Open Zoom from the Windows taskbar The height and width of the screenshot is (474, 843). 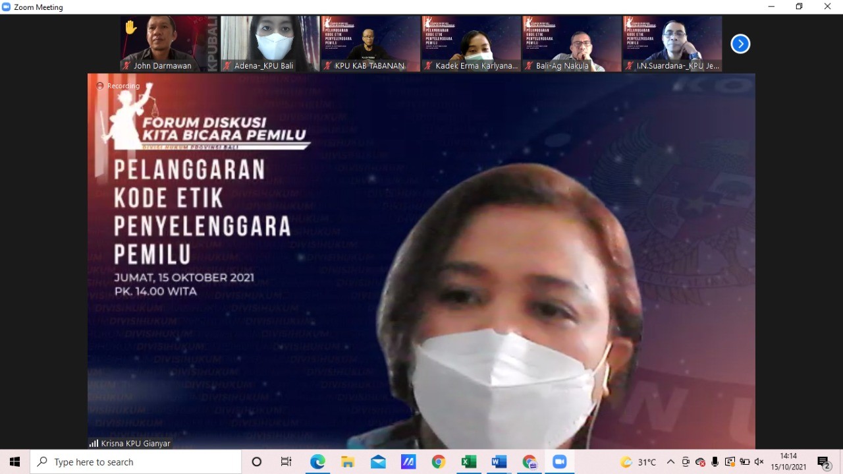click(559, 462)
